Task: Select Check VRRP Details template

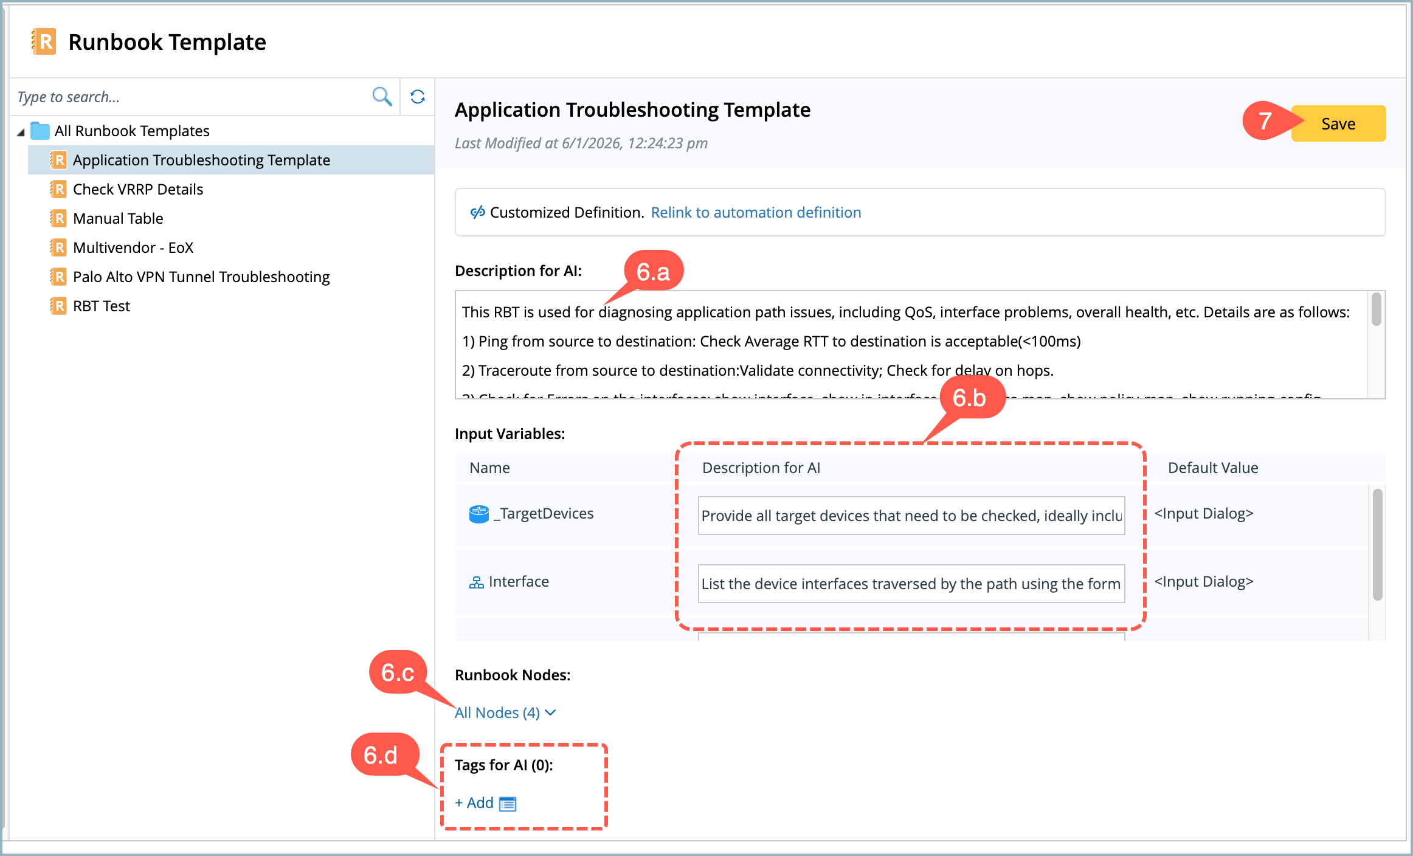Action: click(x=138, y=189)
